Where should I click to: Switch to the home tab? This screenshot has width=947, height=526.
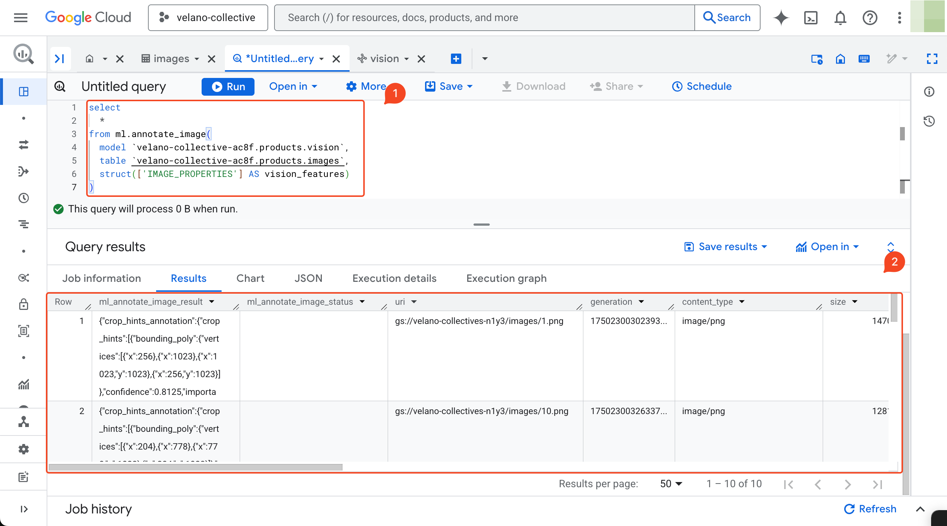[90, 58]
